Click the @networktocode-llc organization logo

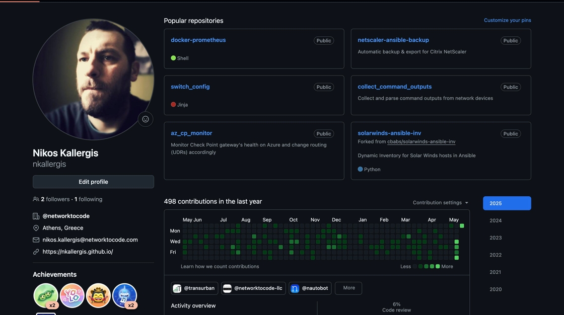[227, 288]
